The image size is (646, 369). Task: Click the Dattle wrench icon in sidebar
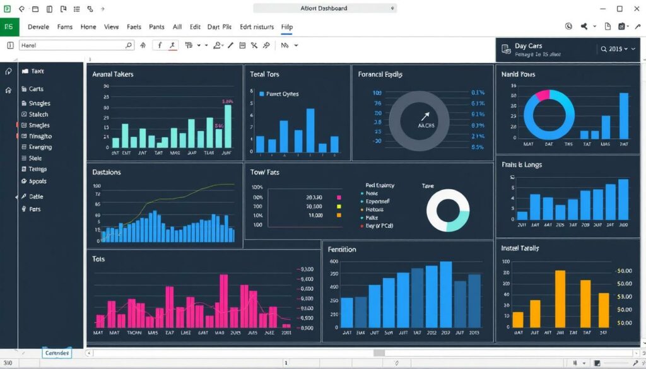(x=24, y=197)
